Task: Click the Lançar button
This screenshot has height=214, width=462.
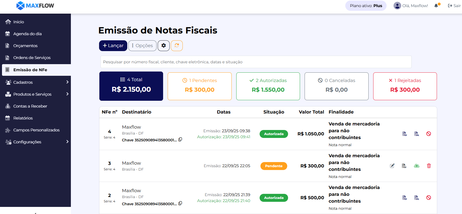Action: click(x=113, y=46)
